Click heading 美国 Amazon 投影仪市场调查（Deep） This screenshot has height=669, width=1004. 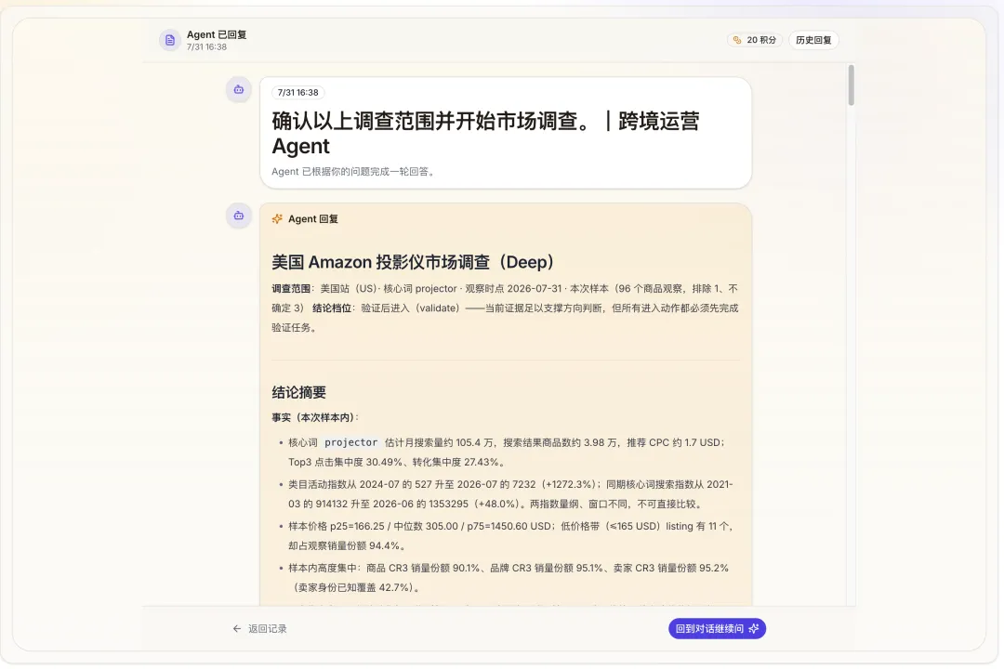coord(413,262)
